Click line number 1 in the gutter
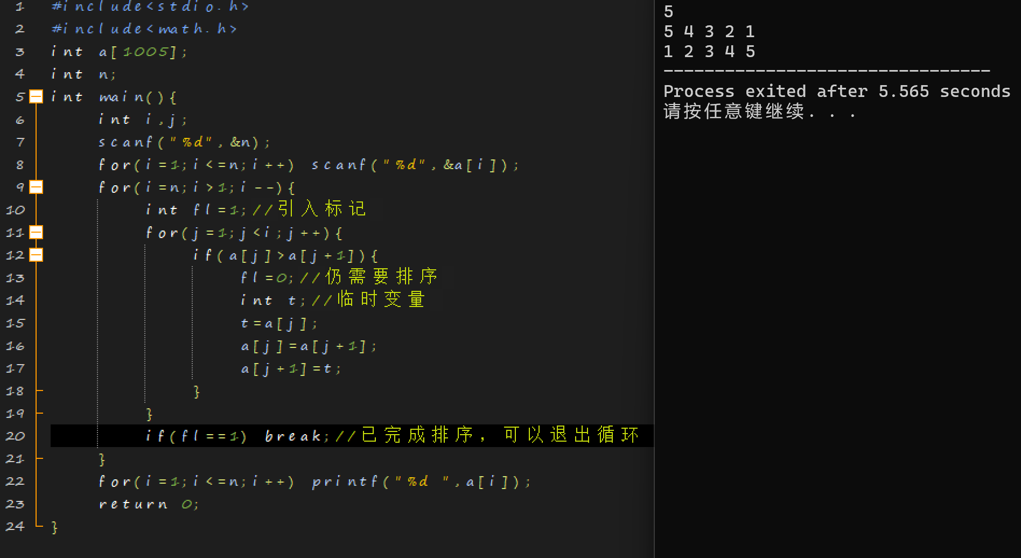Screen dimensions: 1021x558 pyautogui.click(x=20, y=6)
